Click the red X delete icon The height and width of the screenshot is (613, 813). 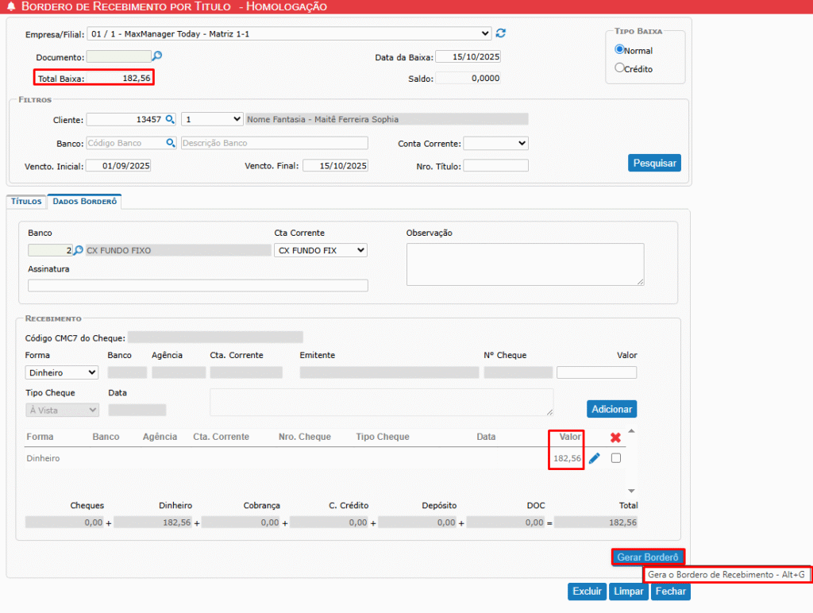tap(615, 438)
